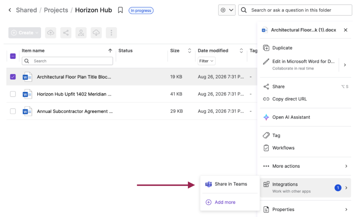Click the upload cloud toolbar icon
The height and width of the screenshot is (217, 353).
click(51, 33)
